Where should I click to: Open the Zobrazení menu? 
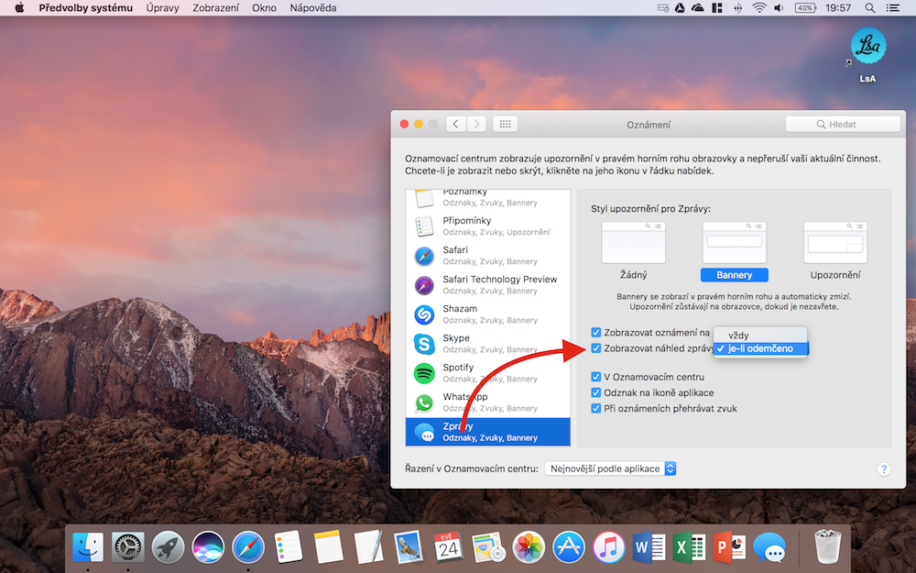[x=215, y=8]
